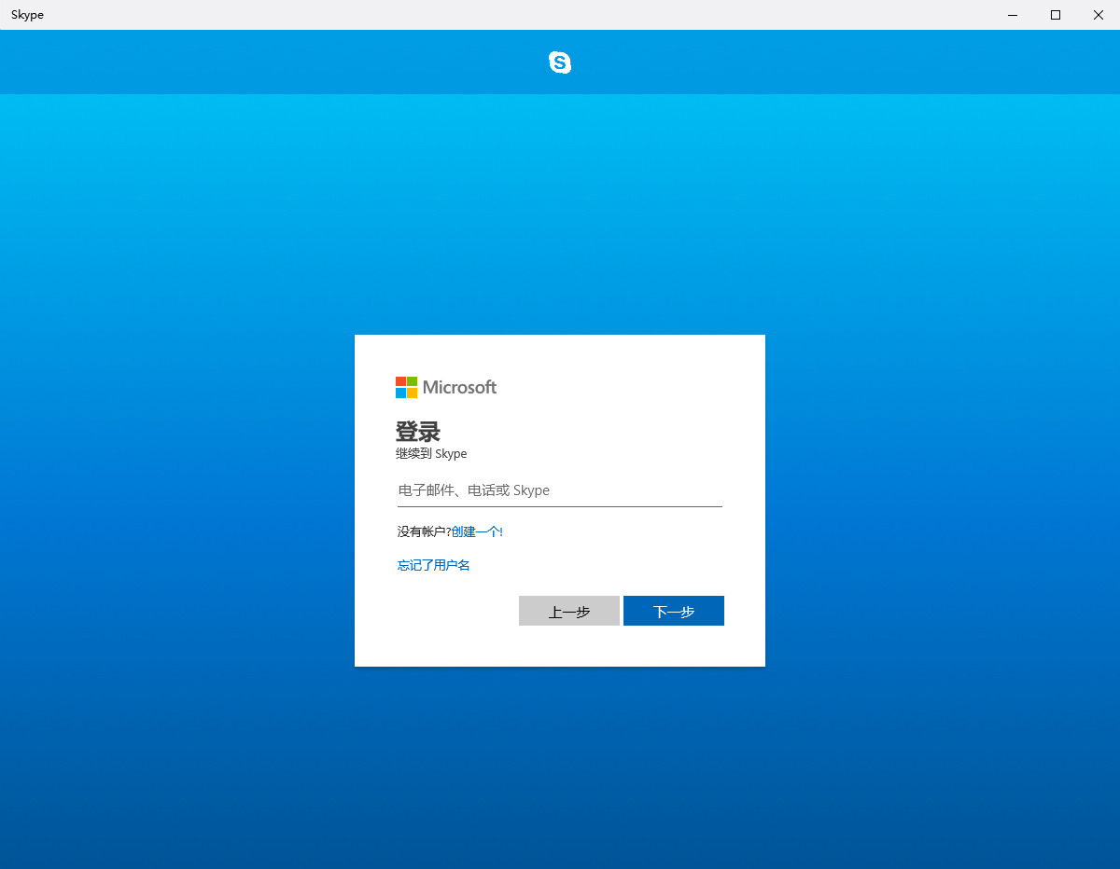Close the Skype window
The width and height of the screenshot is (1120, 869).
click(x=1099, y=15)
